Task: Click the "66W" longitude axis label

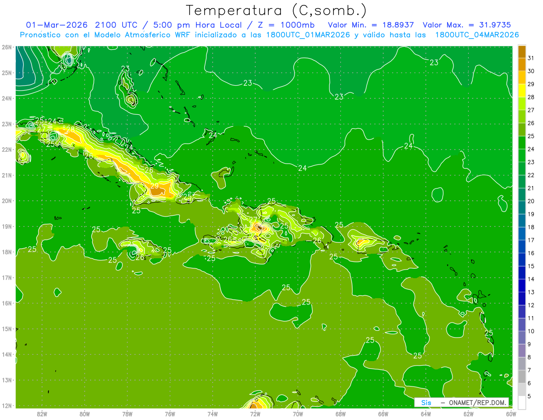Action: tap(383, 413)
